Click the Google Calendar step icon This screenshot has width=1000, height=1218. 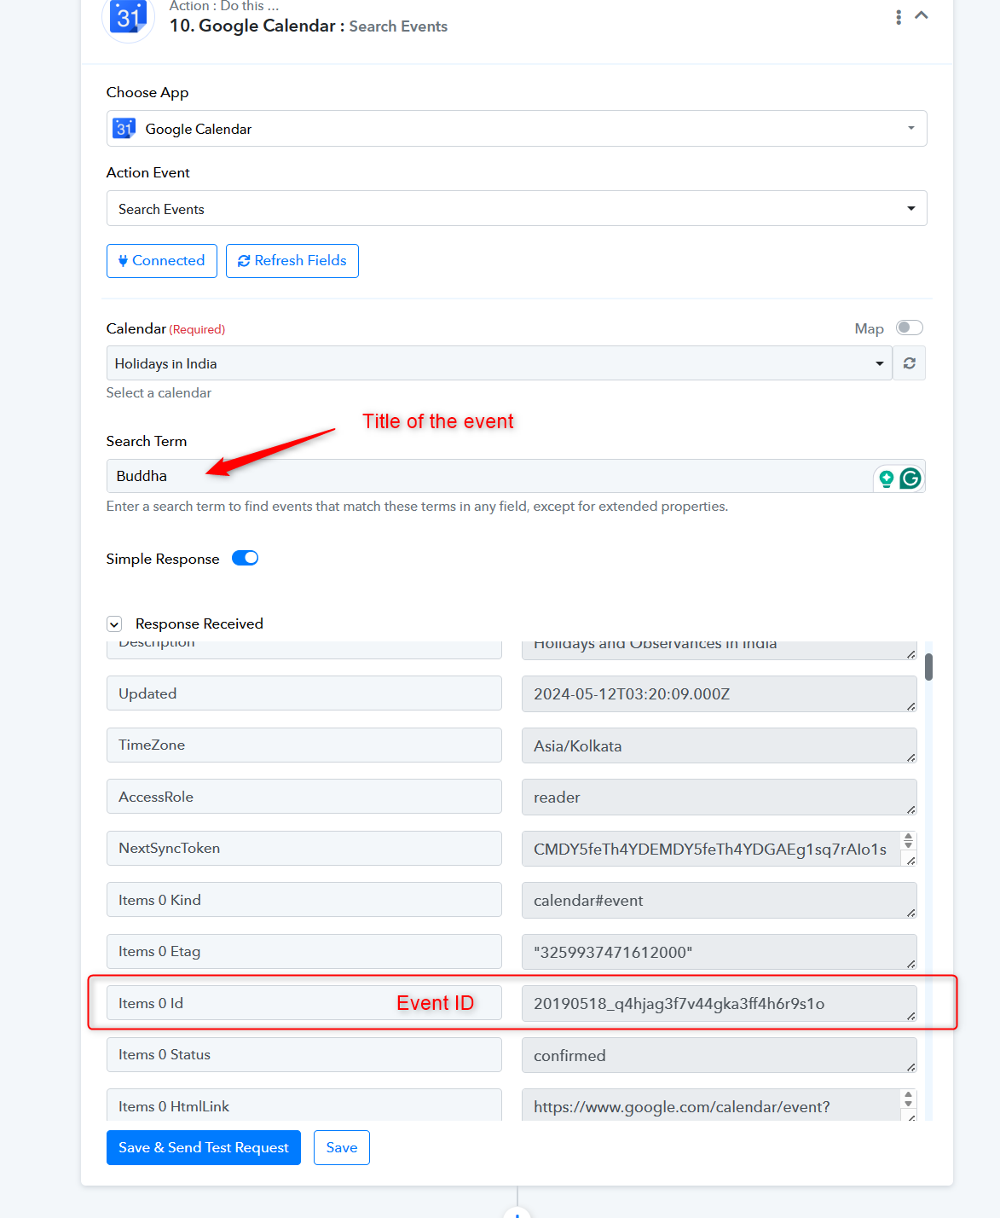[x=128, y=17]
